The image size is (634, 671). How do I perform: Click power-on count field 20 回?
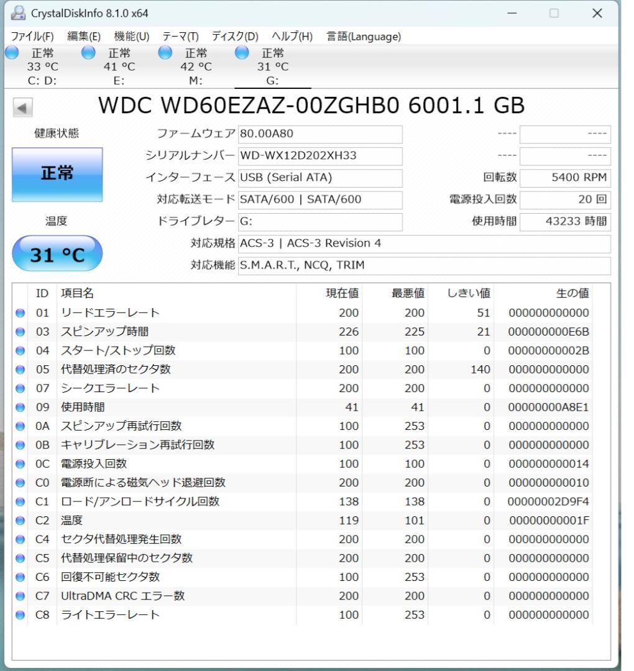(x=565, y=199)
